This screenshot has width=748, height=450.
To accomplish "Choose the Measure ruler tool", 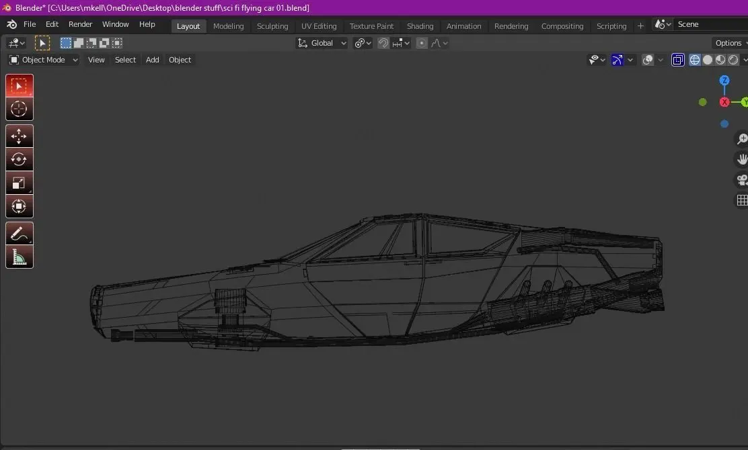I will click(x=19, y=257).
